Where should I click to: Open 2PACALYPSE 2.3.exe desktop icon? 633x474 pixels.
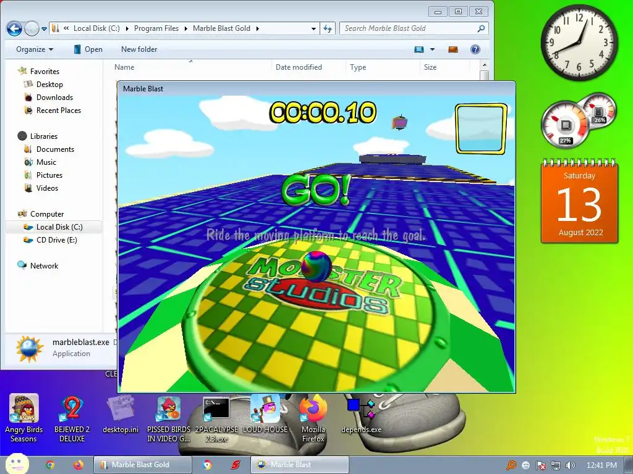tap(216, 419)
